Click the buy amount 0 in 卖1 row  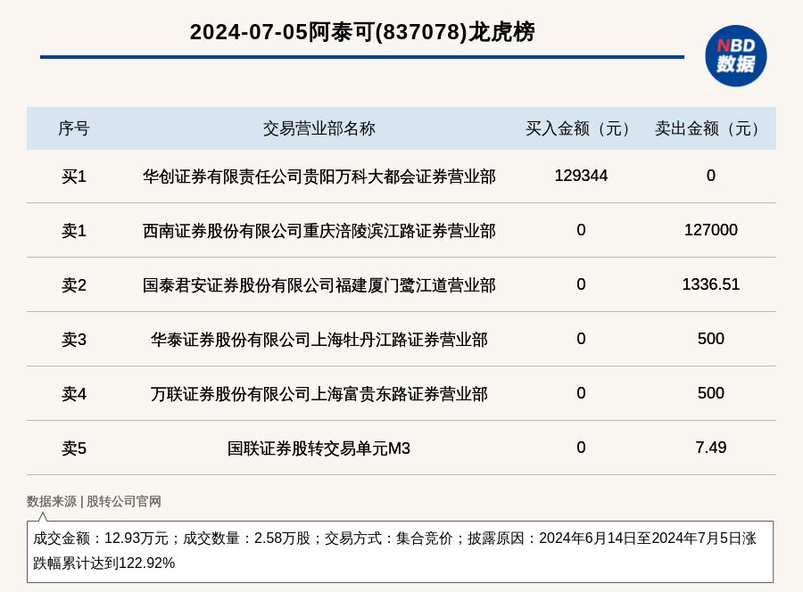(x=581, y=230)
